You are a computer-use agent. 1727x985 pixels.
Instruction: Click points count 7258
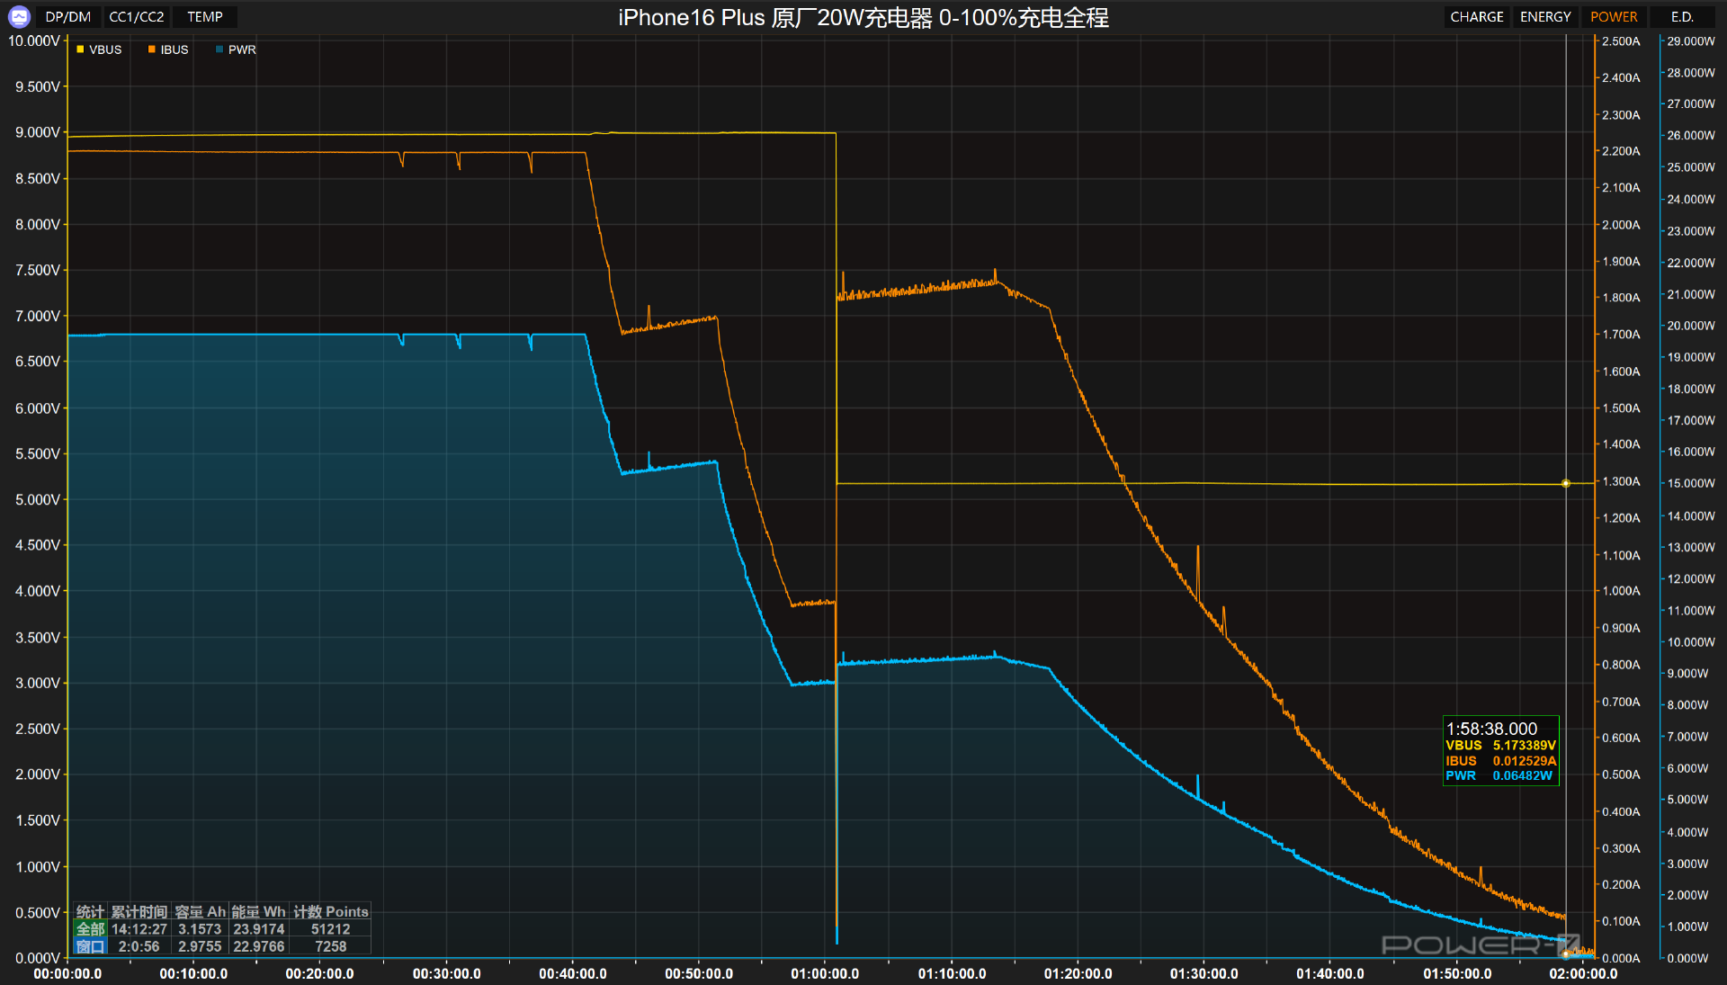pyautogui.click(x=331, y=946)
